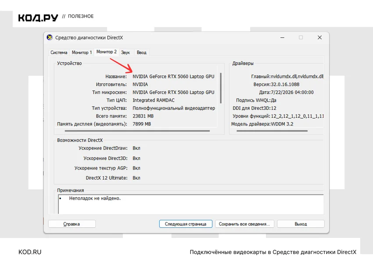
Task: Go to Следующая страница
Action: pyautogui.click(x=186, y=224)
